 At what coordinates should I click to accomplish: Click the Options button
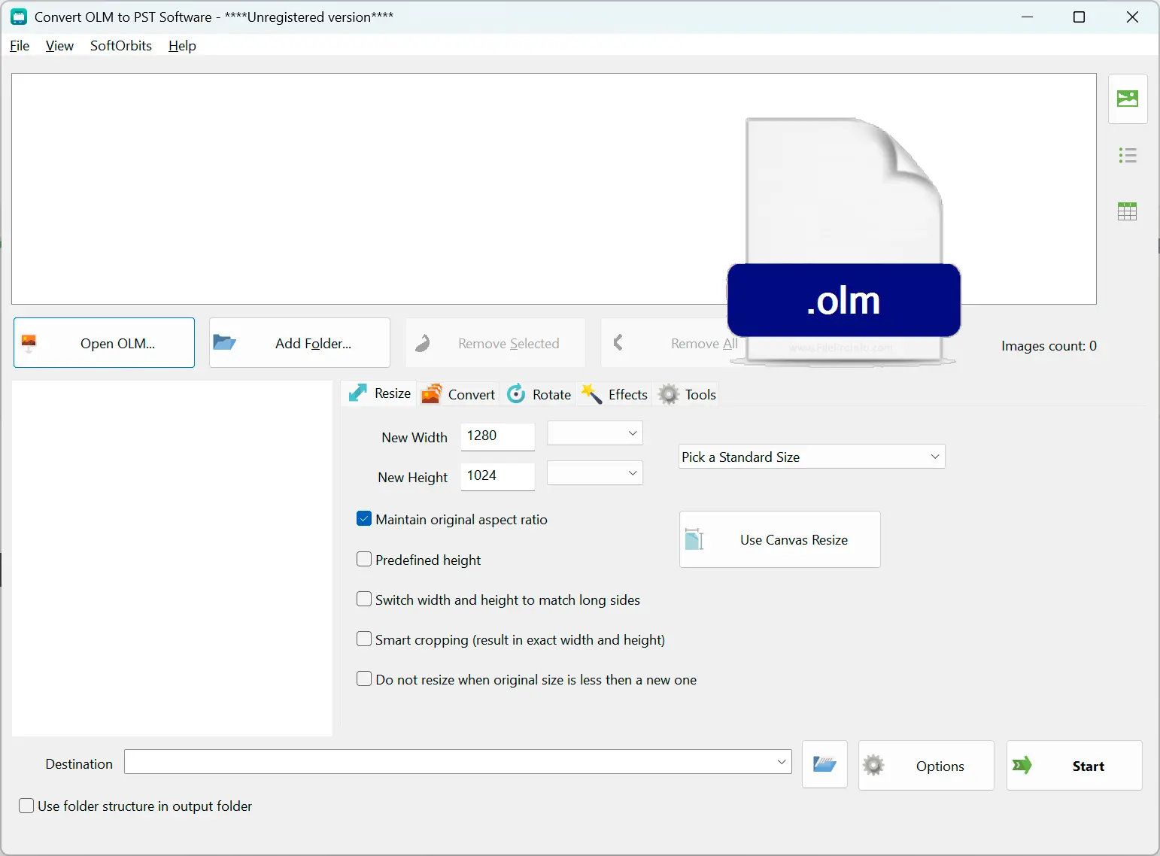click(x=926, y=766)
